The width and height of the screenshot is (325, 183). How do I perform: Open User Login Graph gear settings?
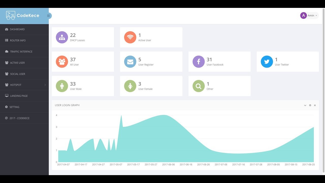tap(310, 105)
